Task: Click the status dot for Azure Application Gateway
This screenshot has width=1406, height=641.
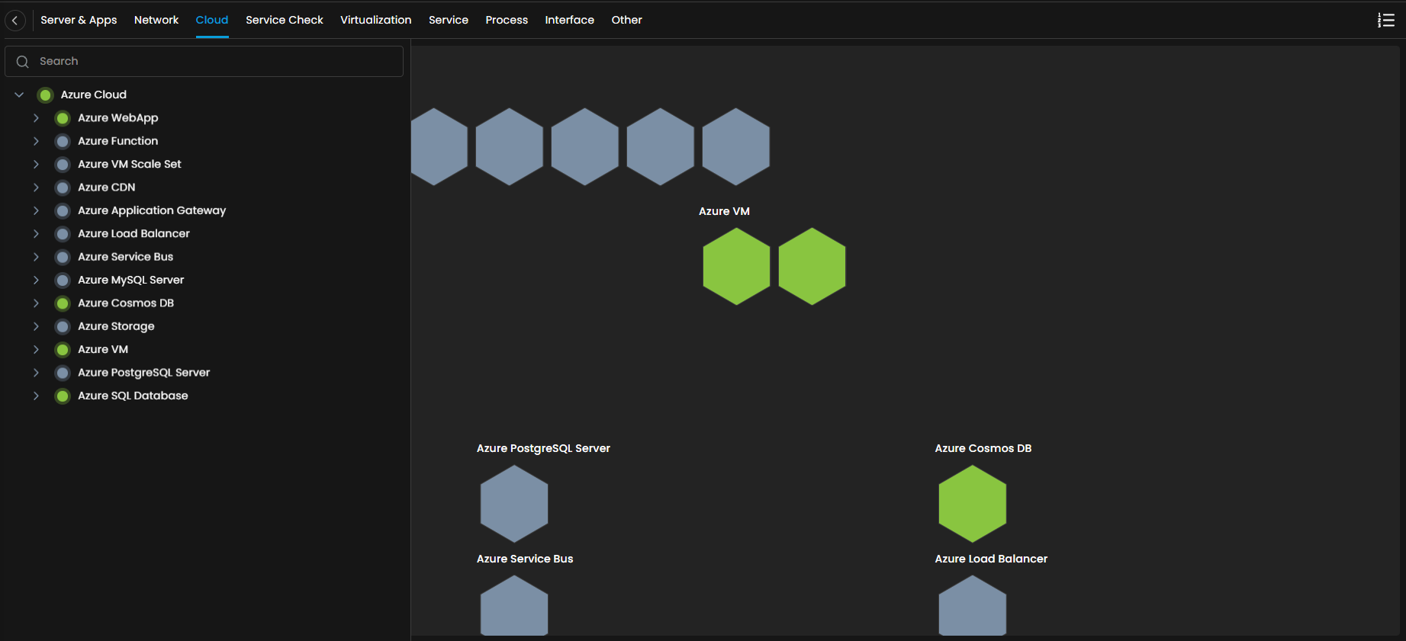Action: pyautogui.click(x=63, y=211)
